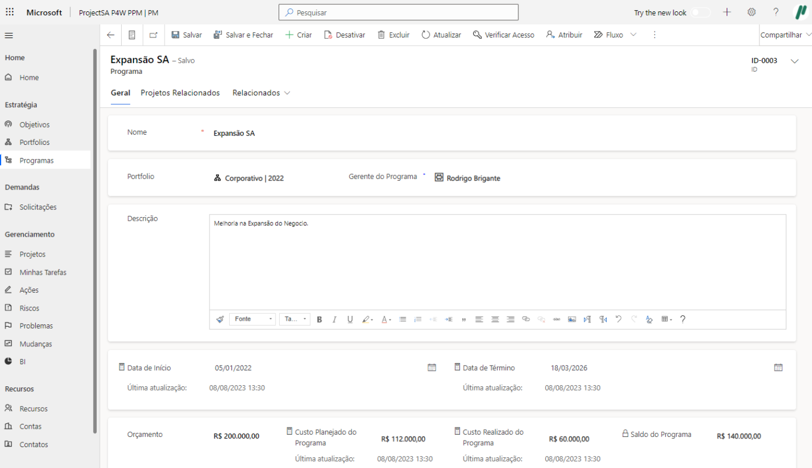This screenshot has width=812, height=468.
Task: Insert a numbered list
Action: [x=418, y=320]
